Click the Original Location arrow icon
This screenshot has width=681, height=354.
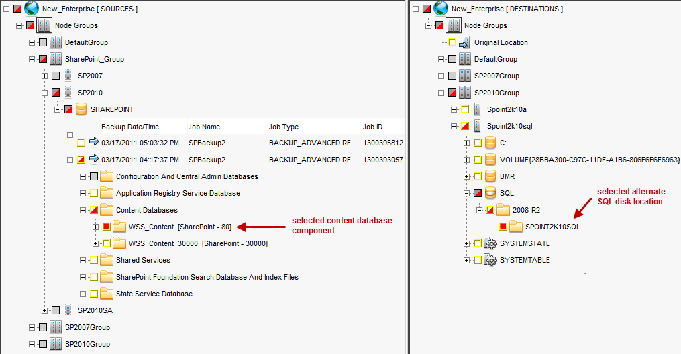[464, 42]
